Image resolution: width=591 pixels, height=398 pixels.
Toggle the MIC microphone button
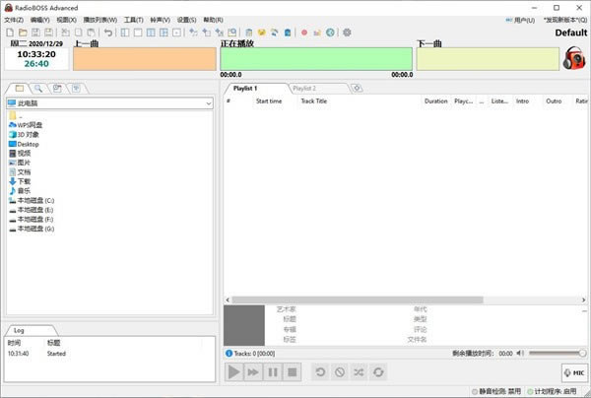coord(573,372)
